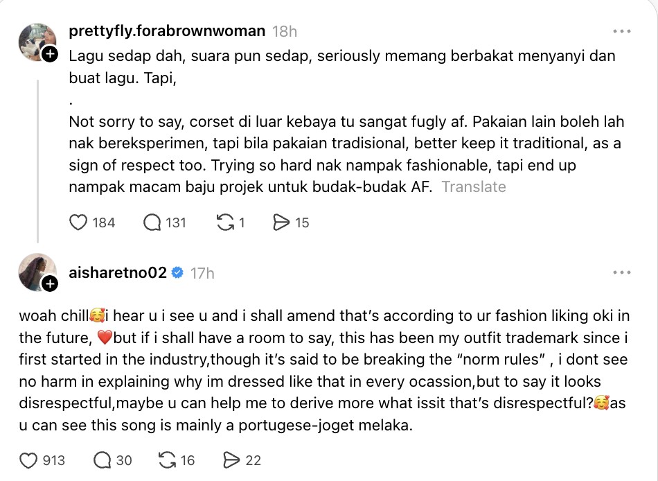Like the prettyfly.forabrownwoman post
Viewport: 658px width, 481px height.
click(x=79, y=222)
